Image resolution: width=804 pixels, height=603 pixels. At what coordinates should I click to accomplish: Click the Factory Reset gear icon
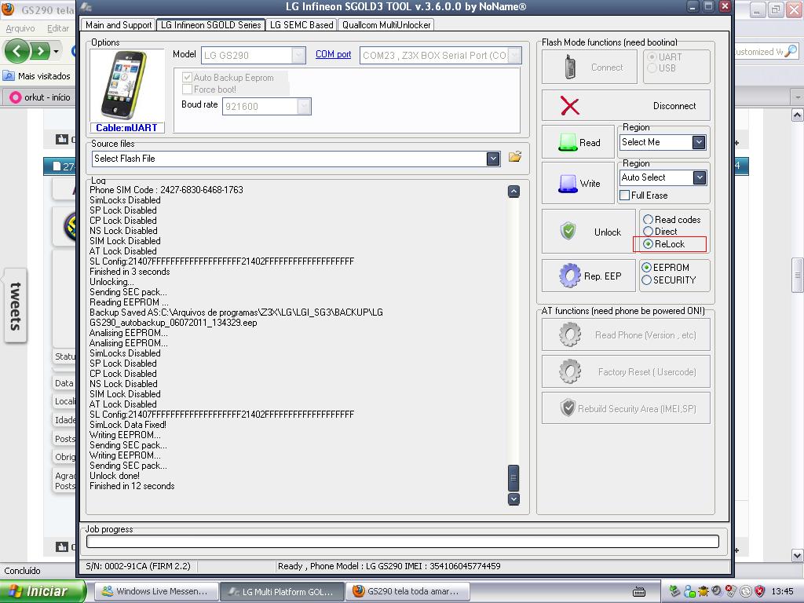(x=570, y=371)
